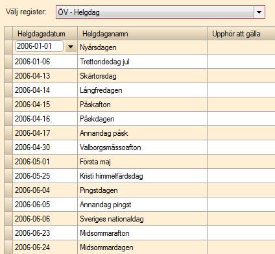275x254 pixels.
Task: Click the date cell 2006-04-30
Action: pyautogui.click(x=45, y=147)
